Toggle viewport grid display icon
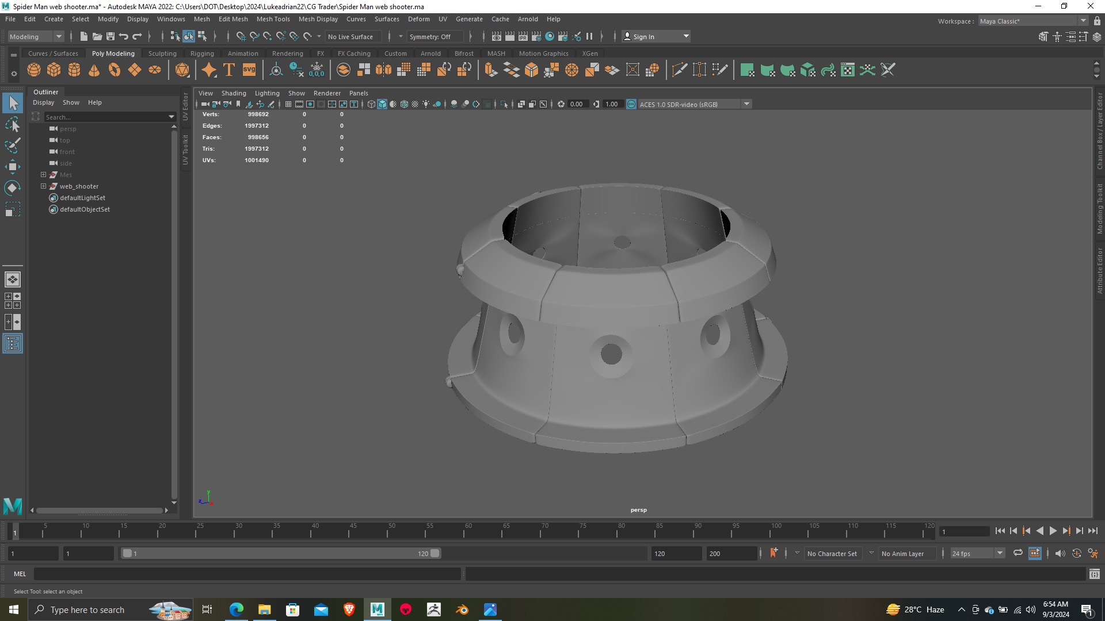 (x=288, y=104)
